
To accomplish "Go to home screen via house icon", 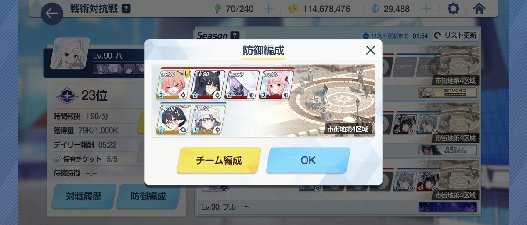I will click(479, 8).
